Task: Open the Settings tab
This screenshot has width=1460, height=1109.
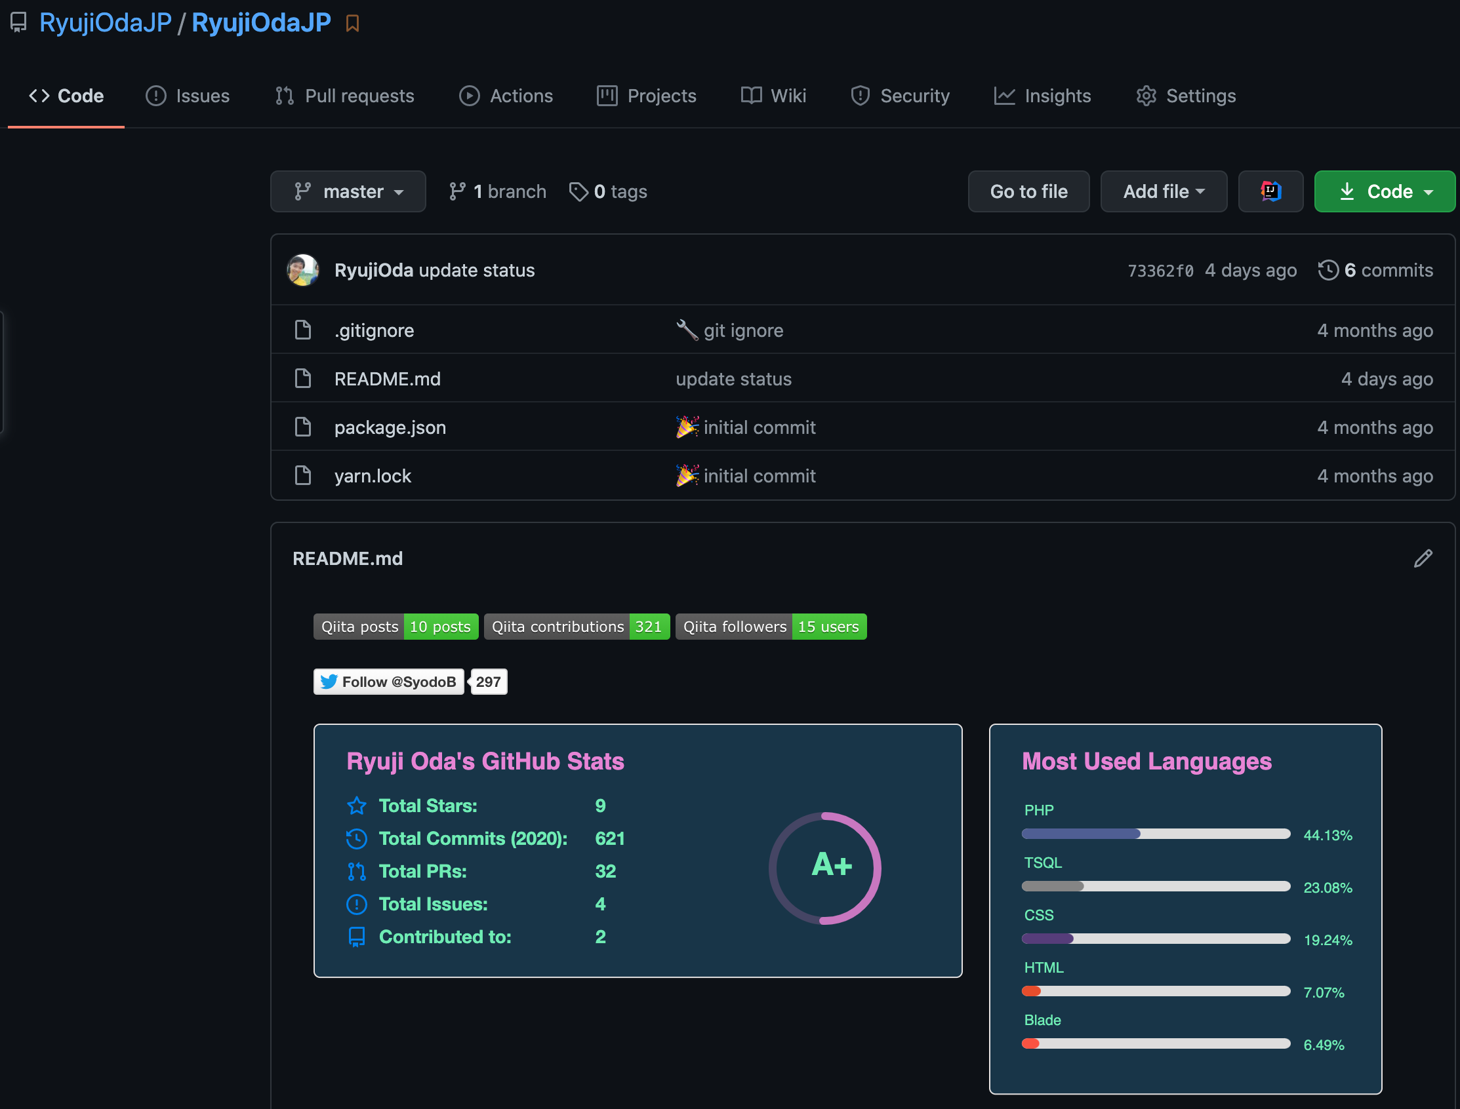Action: tap(1186, 96)
